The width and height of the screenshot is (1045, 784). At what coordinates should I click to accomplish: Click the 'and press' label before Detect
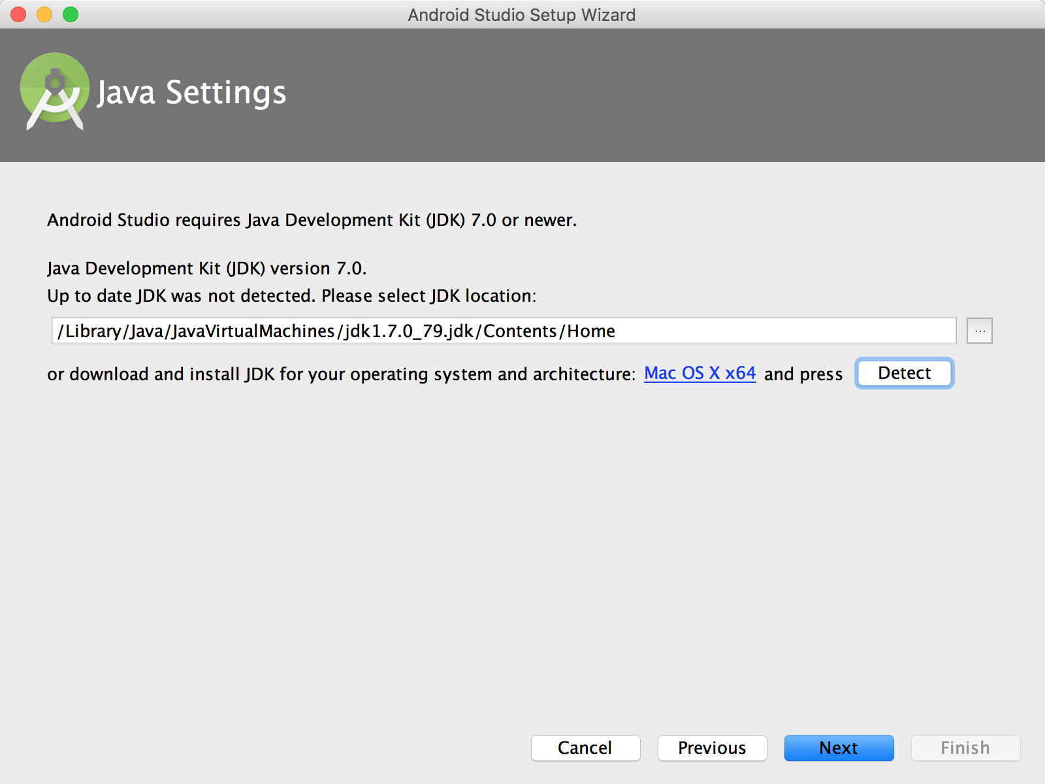tap(803, 374)
